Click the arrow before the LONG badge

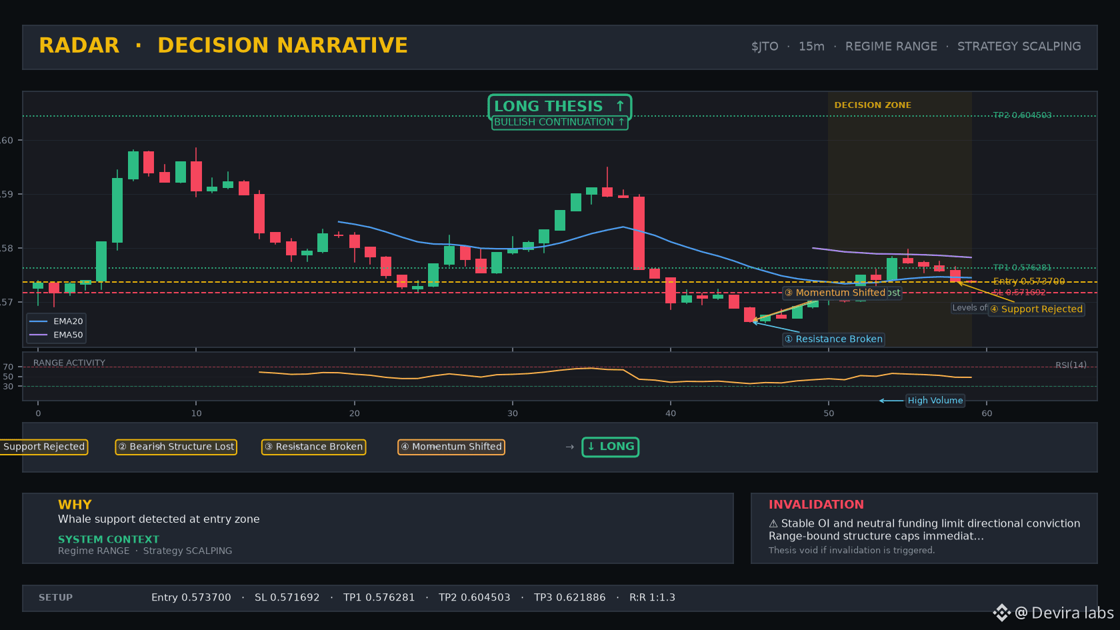[x=569, y=447]
